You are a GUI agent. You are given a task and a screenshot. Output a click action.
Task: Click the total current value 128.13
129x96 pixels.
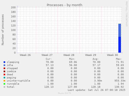(49, 87)
